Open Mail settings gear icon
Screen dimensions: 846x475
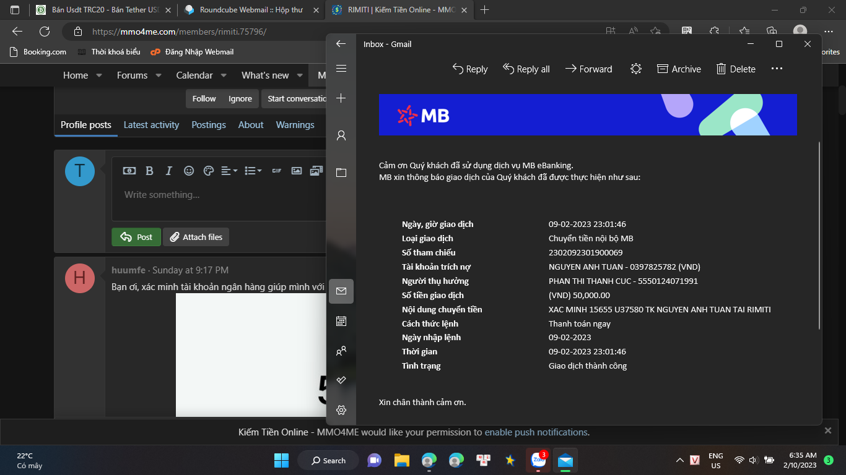pyautogui.click(x=341, y=409)
